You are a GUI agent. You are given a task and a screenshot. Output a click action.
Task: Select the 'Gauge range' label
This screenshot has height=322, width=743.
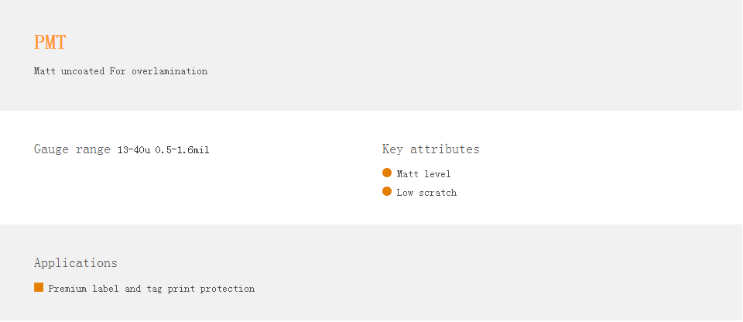(x=72, y=149)
